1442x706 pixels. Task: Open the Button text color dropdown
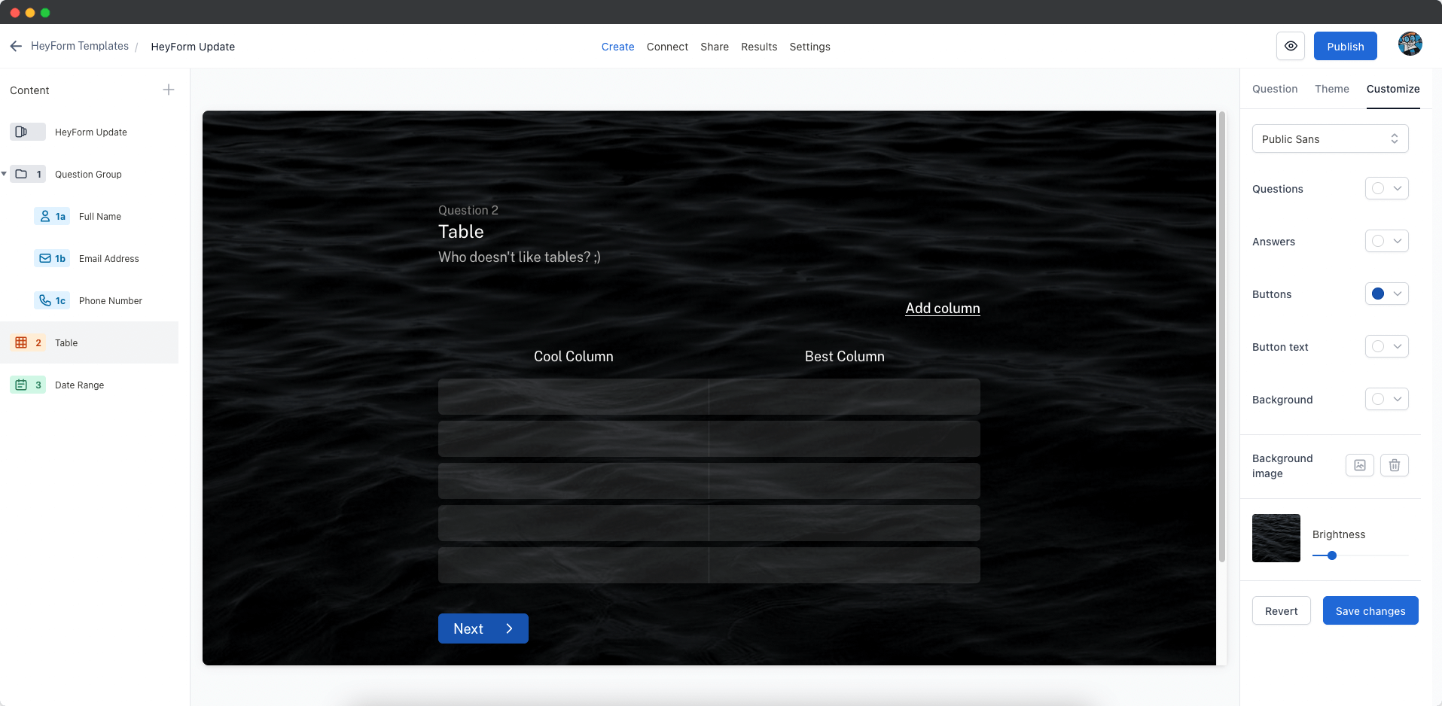point(1386,346)
